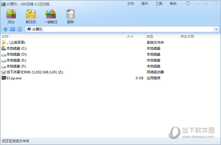221x145 pixels.
Task: Open the 操作 menu
Action: (145, 4)
